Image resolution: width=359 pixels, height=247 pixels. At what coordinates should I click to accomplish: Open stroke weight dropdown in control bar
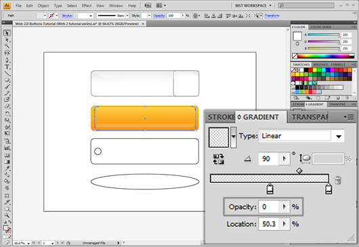[91, 16]
